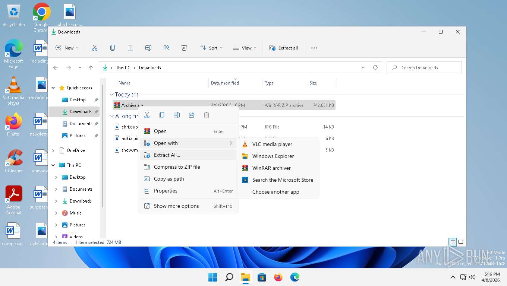
Task: Open the Sort dropdown
Action: click(x=211, y=48)
